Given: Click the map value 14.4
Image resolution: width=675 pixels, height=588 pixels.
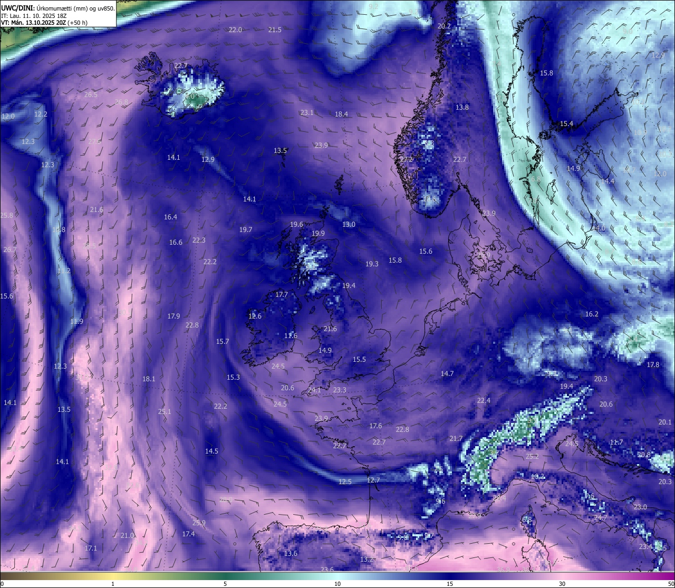Looking at the screenshot, I should click(607, 181).
